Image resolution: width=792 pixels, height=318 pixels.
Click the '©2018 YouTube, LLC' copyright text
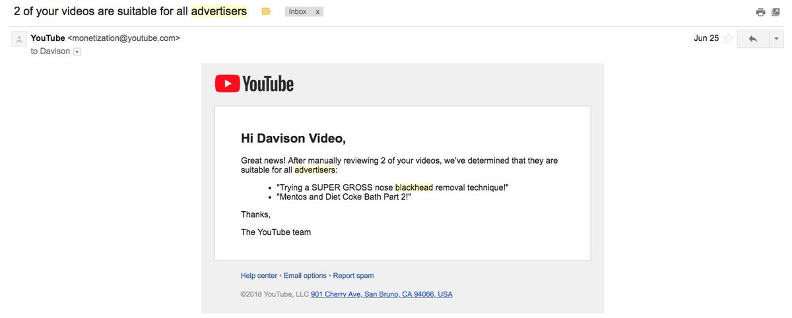tap(275, 294)
